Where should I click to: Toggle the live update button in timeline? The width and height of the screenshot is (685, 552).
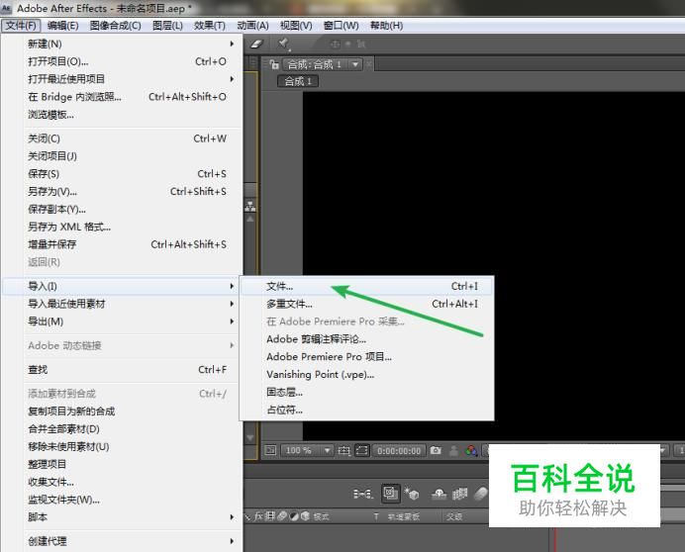click(391, 494)
